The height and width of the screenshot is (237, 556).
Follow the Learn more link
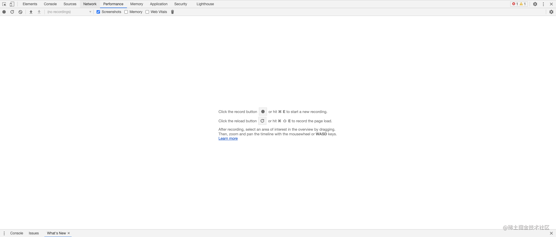click(x=228, y=138)
